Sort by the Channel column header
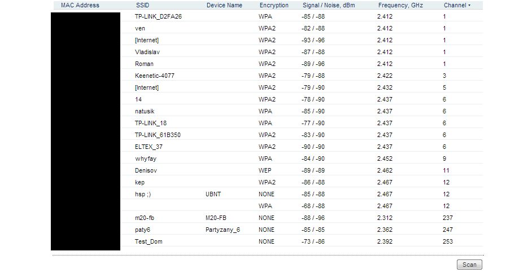 (455, 5)
